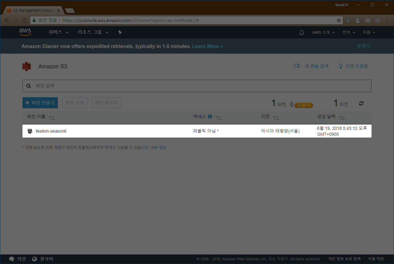Click the lightbulb quick help icon
The image size is (394, 264).
pos(341,66)
